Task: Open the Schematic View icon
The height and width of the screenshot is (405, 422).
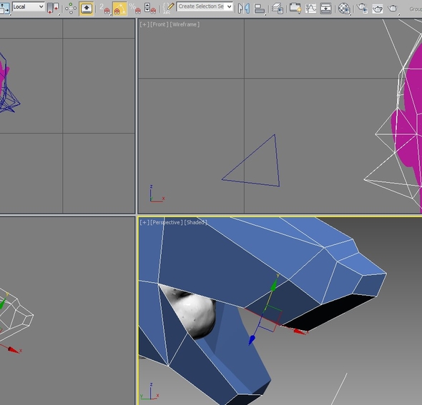Action: [325, 9]
